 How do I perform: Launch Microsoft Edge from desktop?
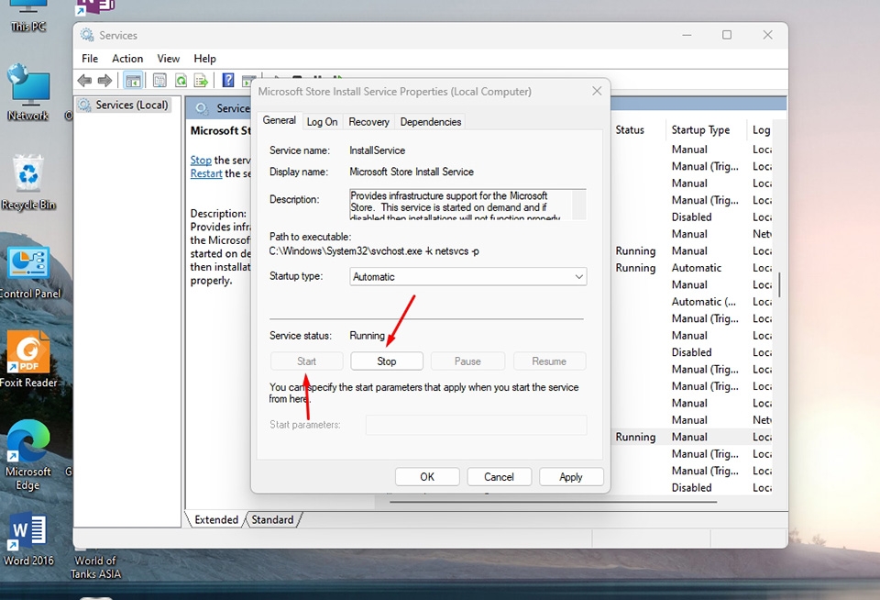[x=28, y=455]
